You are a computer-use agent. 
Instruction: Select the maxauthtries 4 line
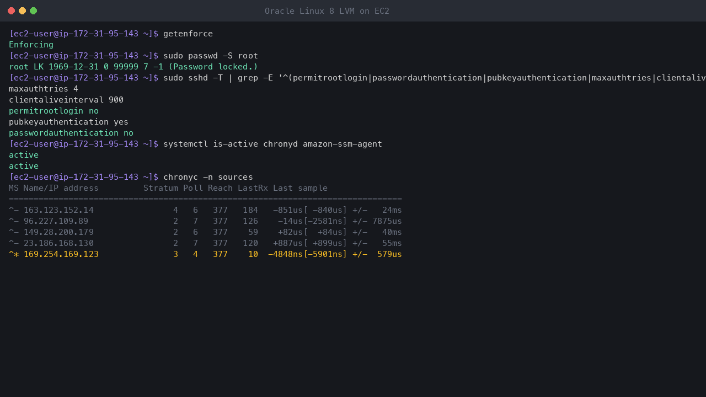coord(44,89)
